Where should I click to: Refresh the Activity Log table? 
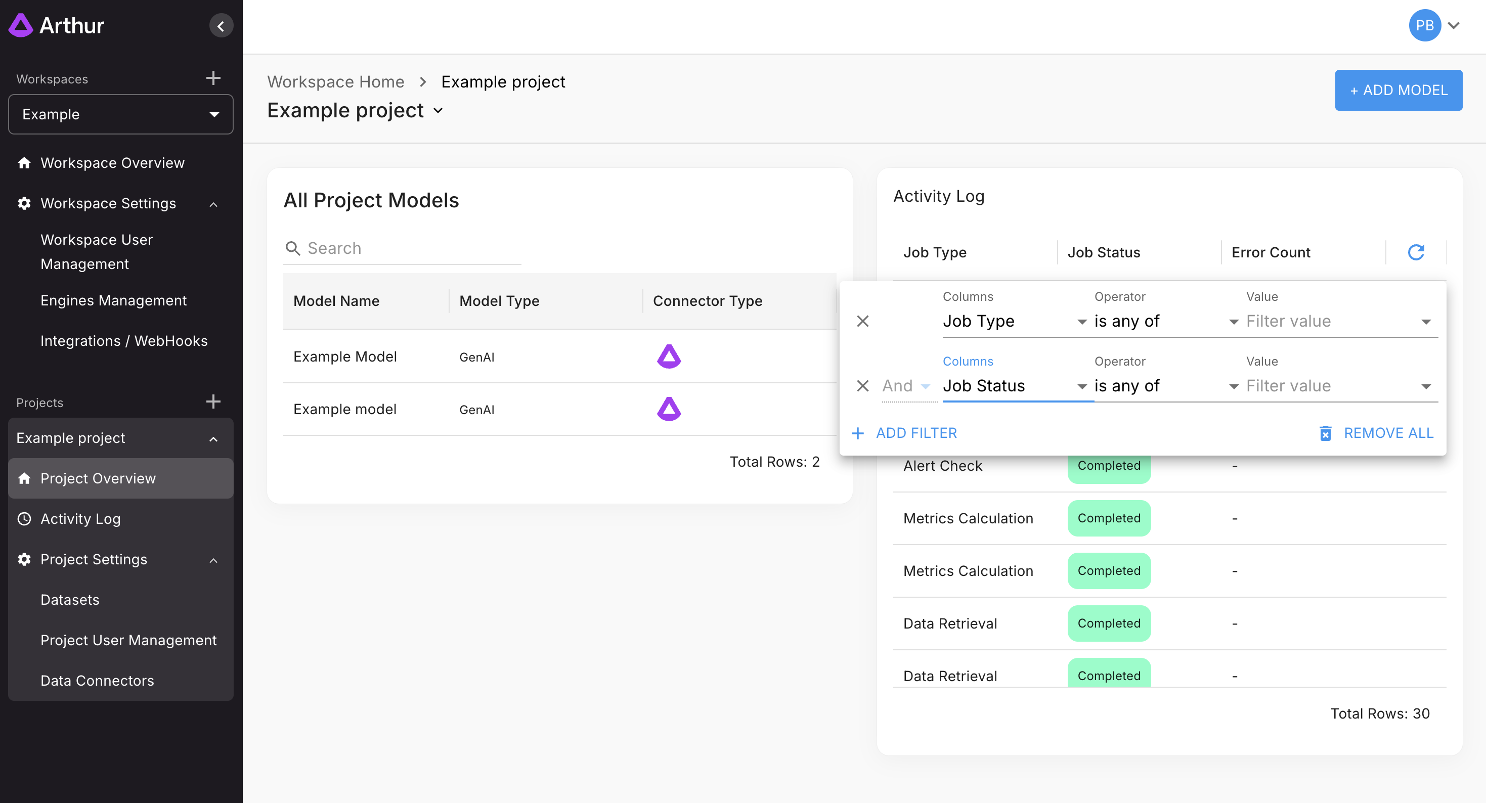click(x=1416, y=252)
